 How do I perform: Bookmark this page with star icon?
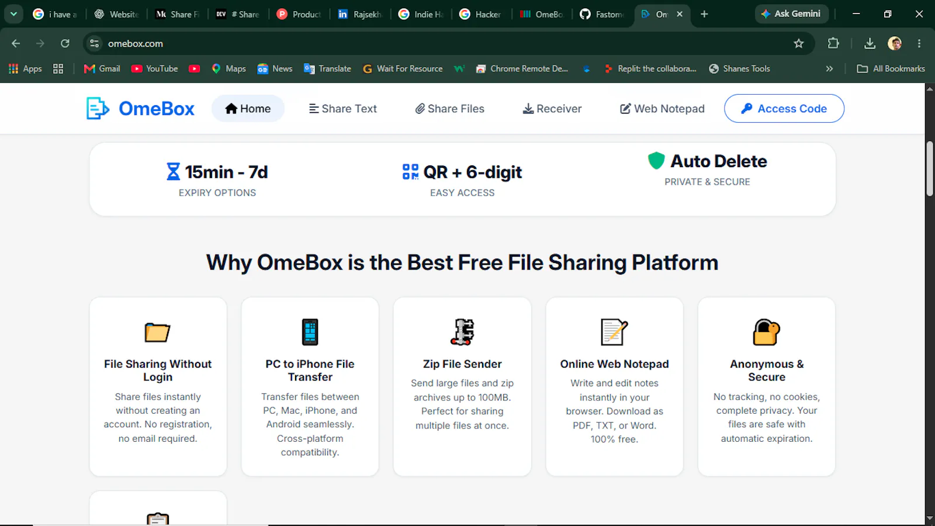799,43
